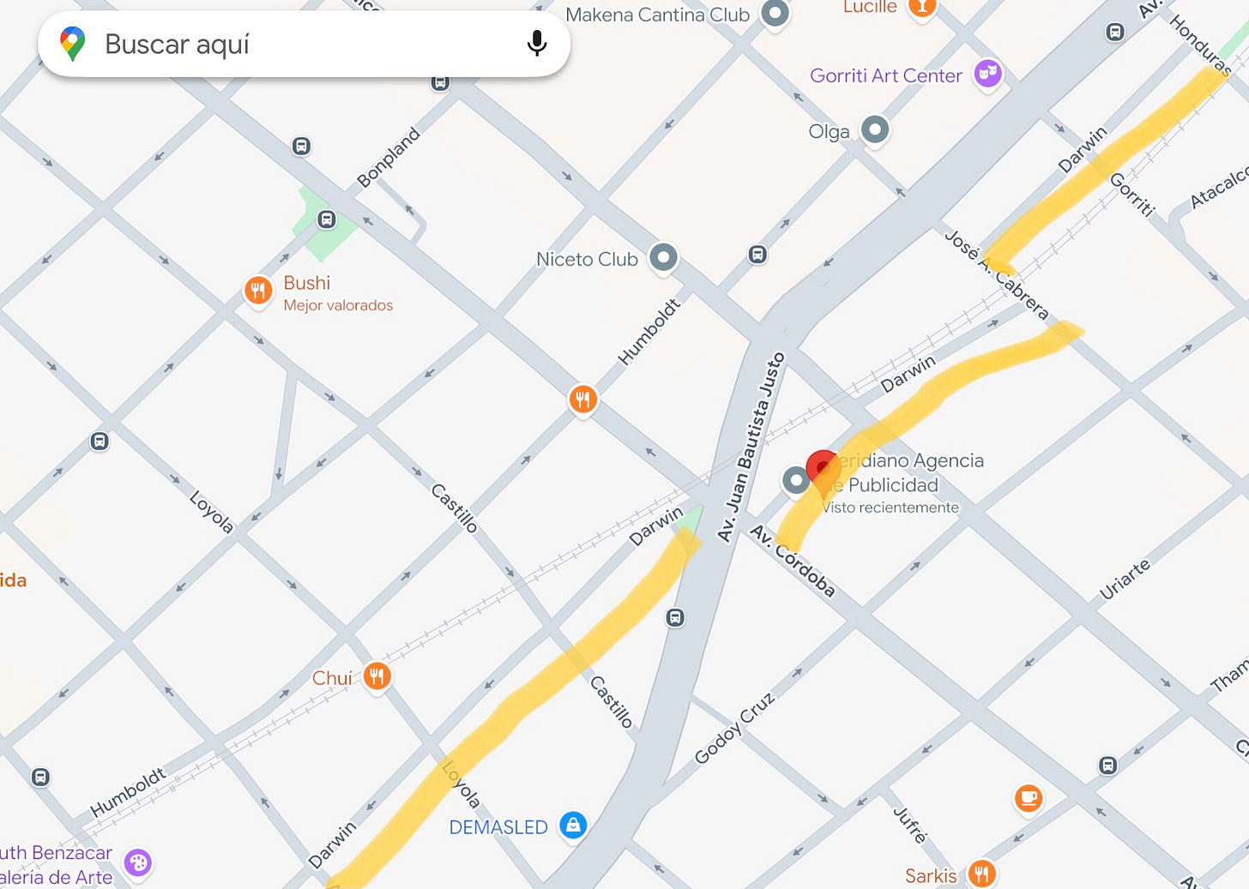Select the Chuí restaurant icon

pyautogui.click(x=377, y=676)
